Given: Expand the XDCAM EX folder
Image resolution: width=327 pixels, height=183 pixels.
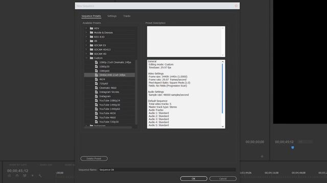Looking at the screenshot, I should click(x=86, y=45).
